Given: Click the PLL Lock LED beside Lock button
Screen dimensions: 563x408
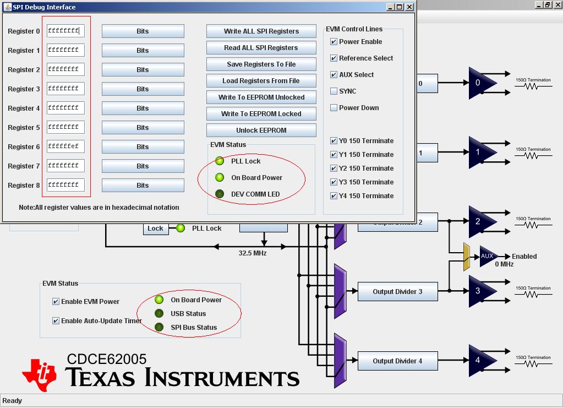Looking at the screenshot, I should (x=181, y=228).
